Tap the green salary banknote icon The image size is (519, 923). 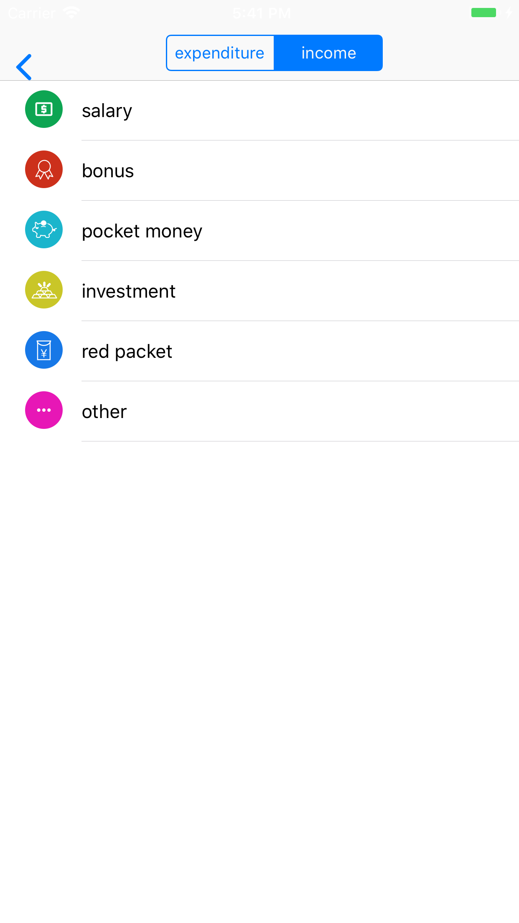44,109
